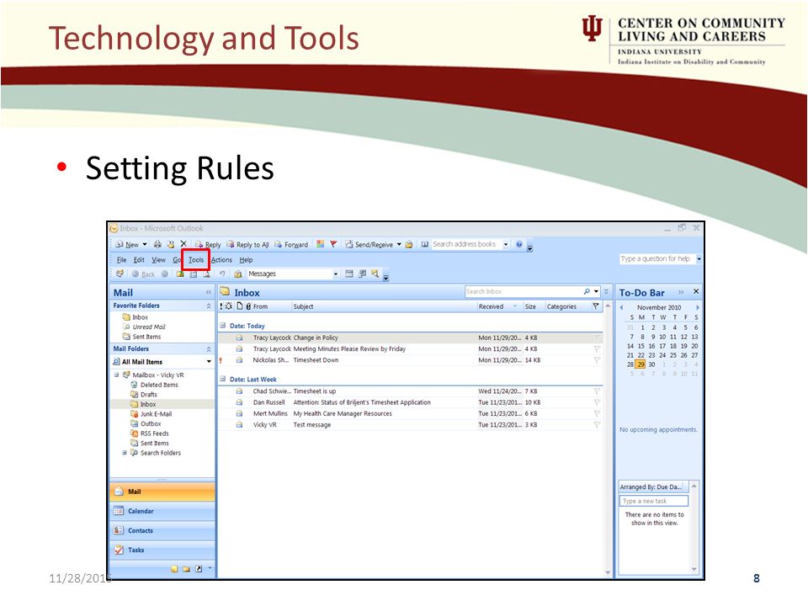Expand the Search Folders tree node
This screenshot has height=606, width=808.
point(125,453)
